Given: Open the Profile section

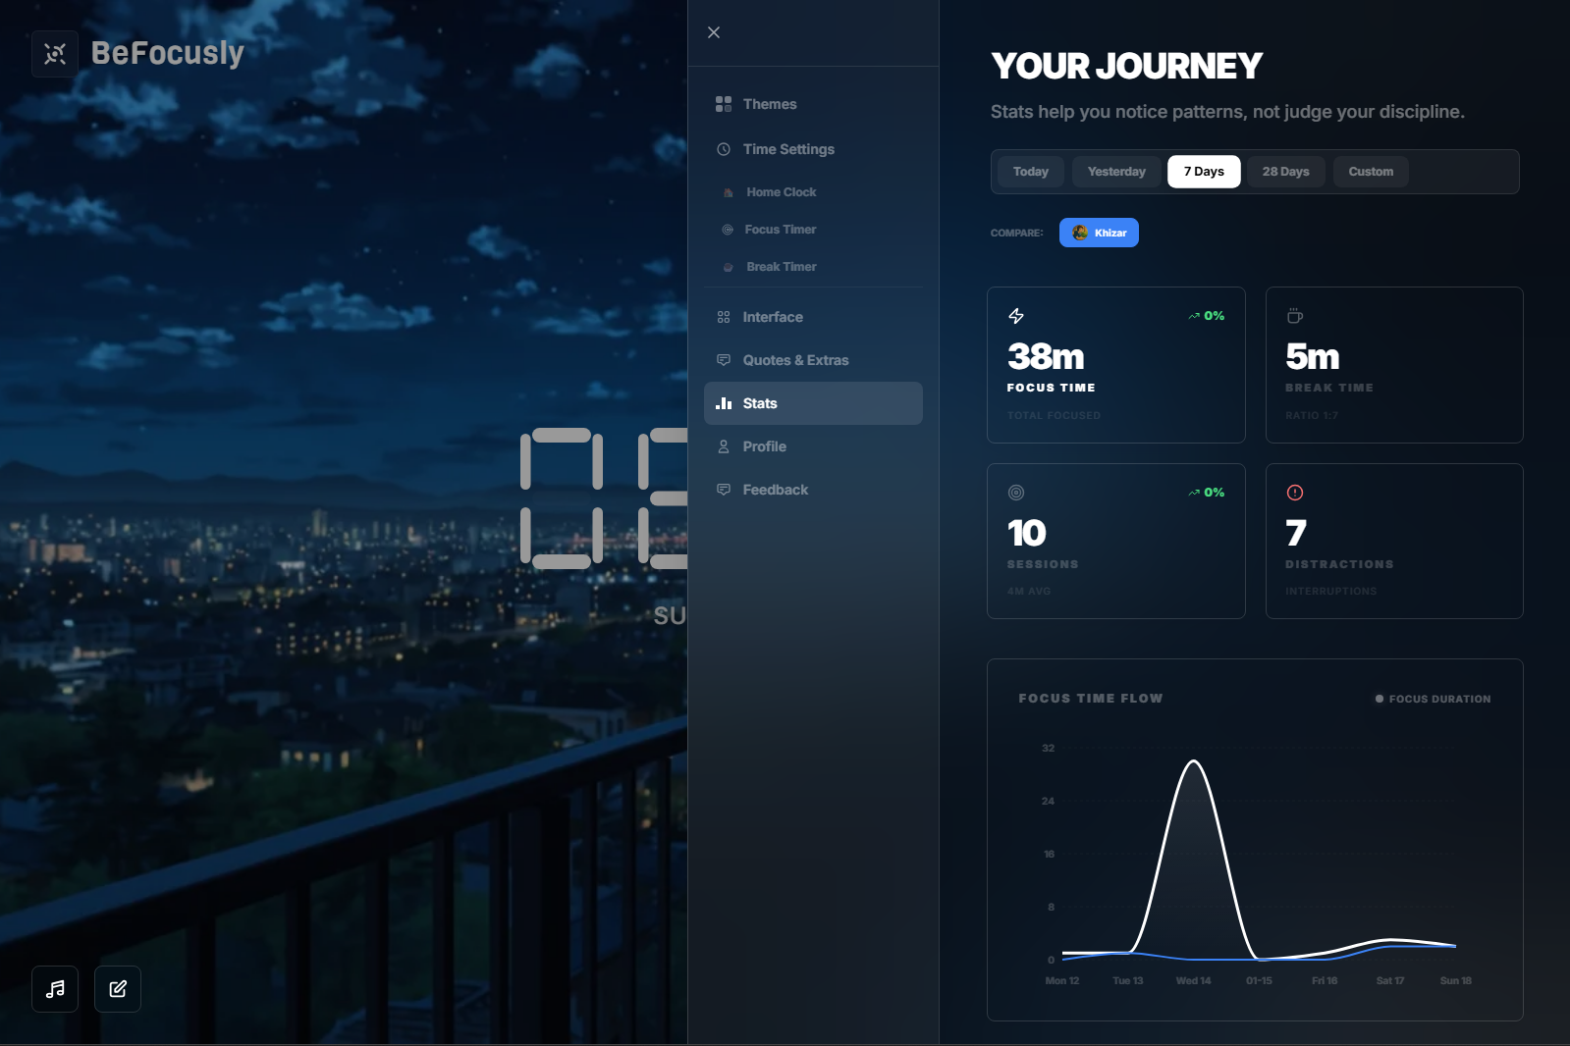Looking at the screenshot, I should click(813, 446).
